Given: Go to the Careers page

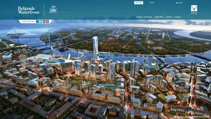Looking at the screenshot, I should [169, 17].
